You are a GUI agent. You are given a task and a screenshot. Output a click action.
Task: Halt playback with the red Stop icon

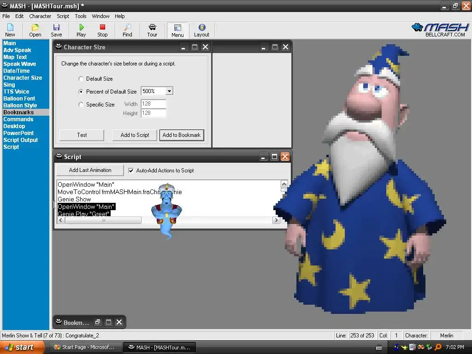point(102,30)
